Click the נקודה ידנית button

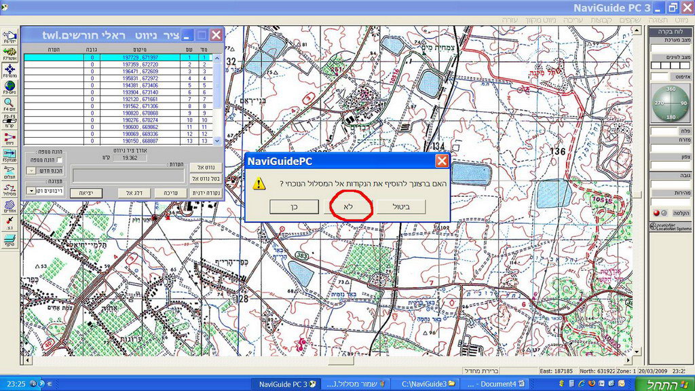click(x=206, y=193)
